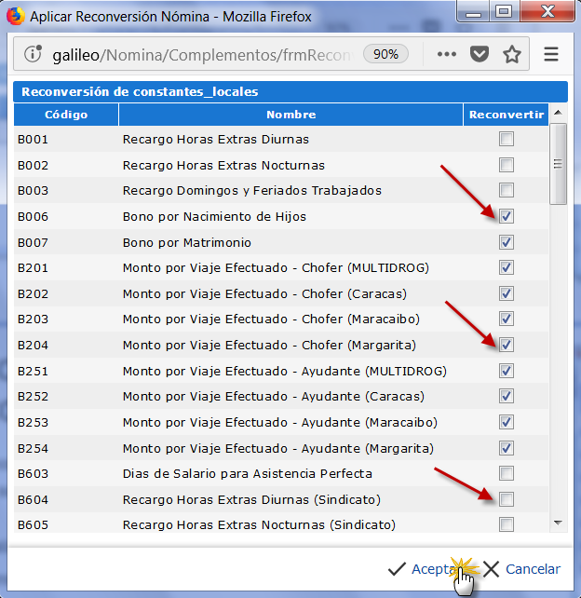Screen dimensions: 581x598
Task: Uncheck Reconvertir for B007 Bono por Matrimonio
Action: coord(507,242)
